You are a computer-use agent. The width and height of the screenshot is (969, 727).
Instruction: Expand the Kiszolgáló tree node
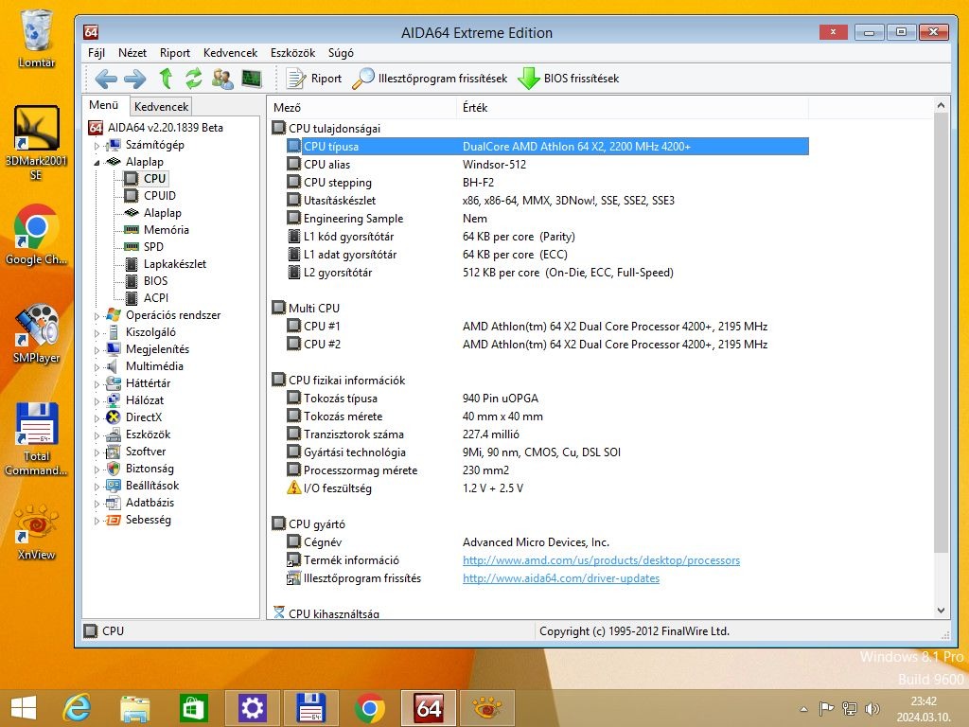(97, 333)
